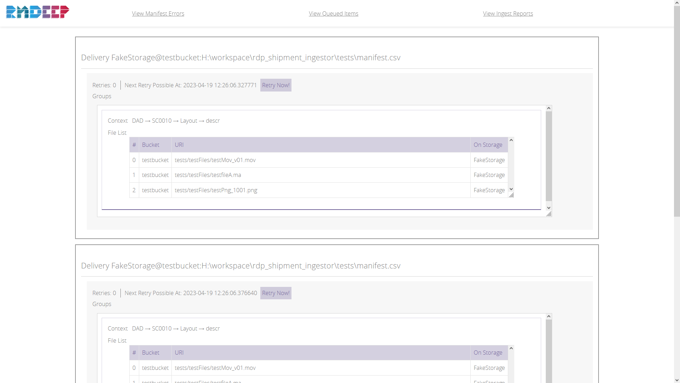
Task: Select testPng_1001.png row in first table
Action: (216, 190)
